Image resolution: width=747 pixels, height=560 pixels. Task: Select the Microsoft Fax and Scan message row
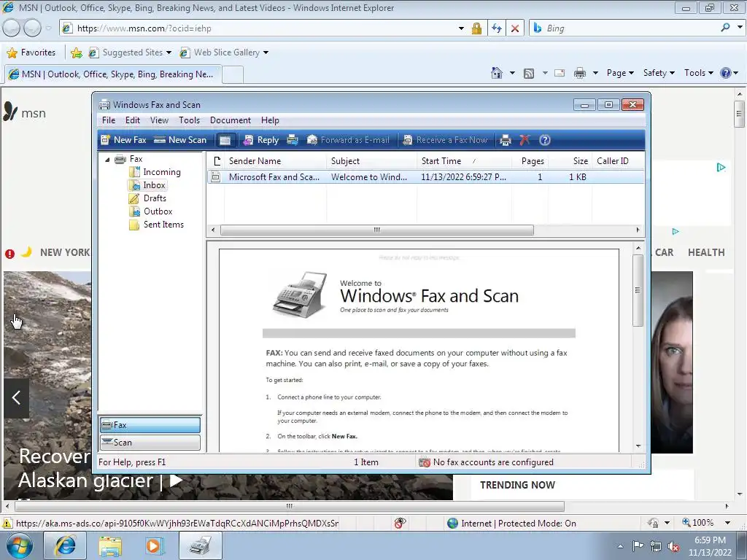click(426, 177)
